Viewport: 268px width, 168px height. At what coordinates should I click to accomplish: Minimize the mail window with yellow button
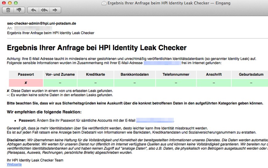point(10,3)
